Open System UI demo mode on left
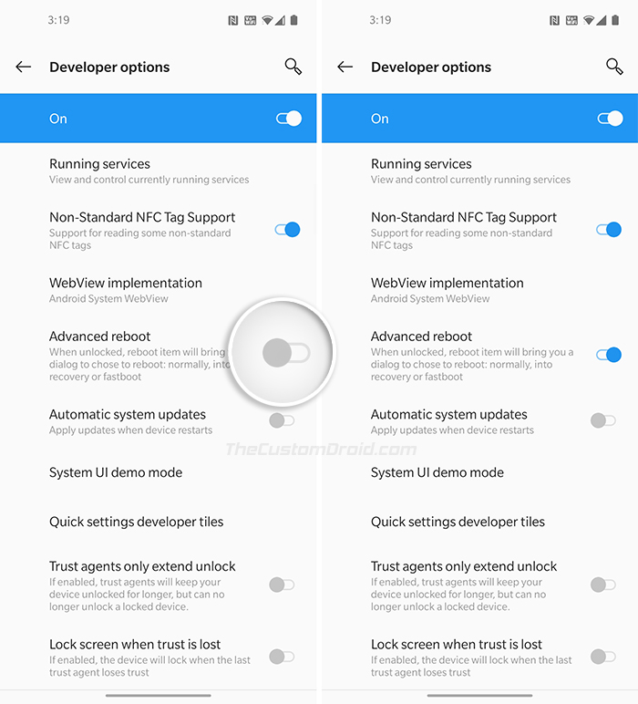638x704 pixels. [x=158, y=472]
